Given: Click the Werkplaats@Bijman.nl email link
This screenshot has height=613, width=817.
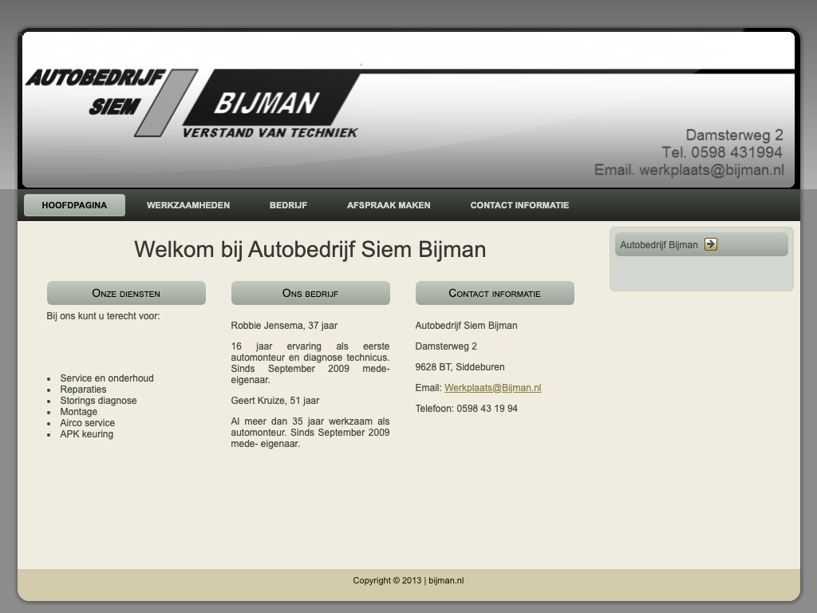Looking at the screenshot, I should (x=492, y=388).
